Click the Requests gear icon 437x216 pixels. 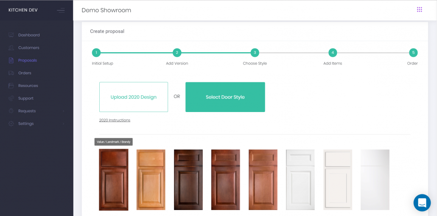coord(11,111)
